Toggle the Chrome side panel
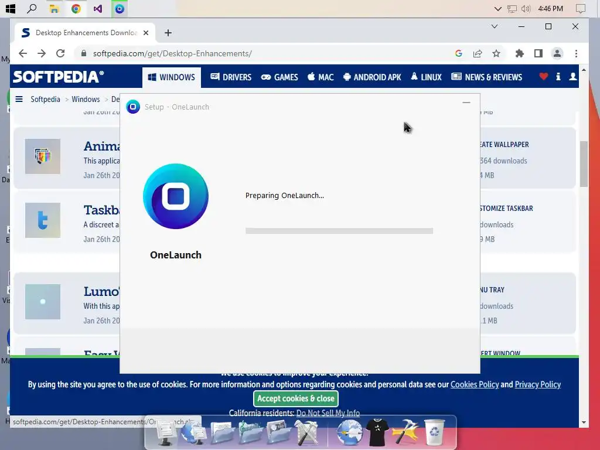 pyautogui.click(x=538, y=53)
